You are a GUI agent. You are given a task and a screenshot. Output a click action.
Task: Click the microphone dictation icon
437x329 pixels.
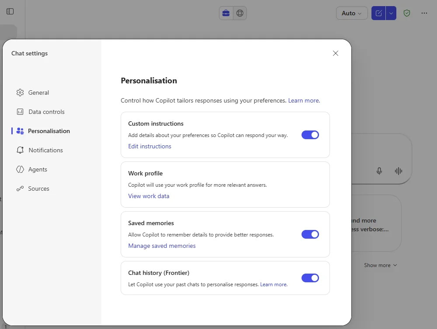[x=379, y=171]
